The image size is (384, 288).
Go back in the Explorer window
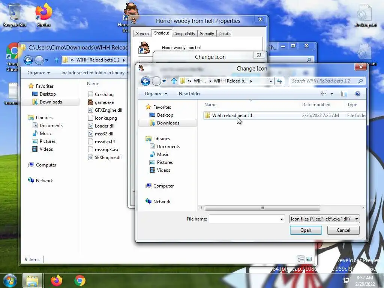click(x=28, y=60)
